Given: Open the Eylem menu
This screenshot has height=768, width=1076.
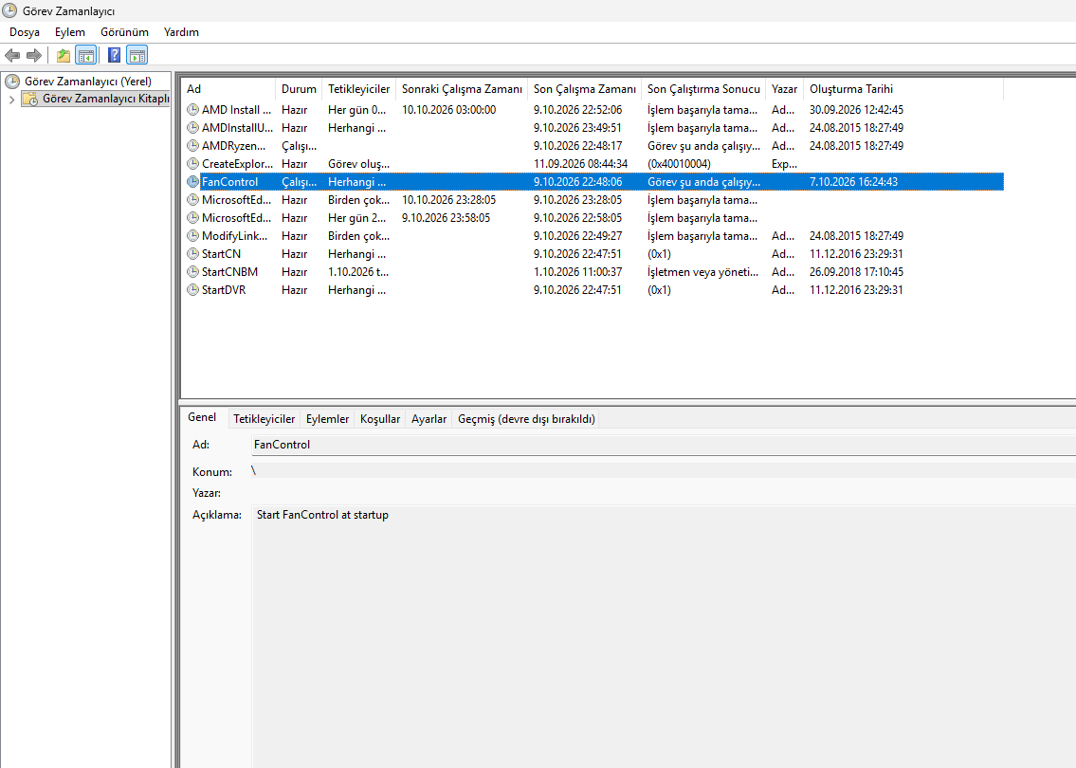Looking at the screenshot, I should (x=70, y=32).
